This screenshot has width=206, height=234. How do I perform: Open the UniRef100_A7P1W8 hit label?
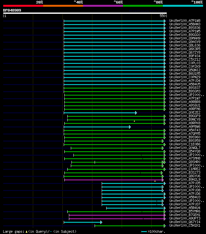(185, 21)
